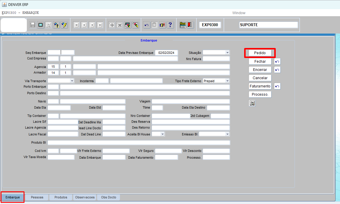Click the Lacre Sif input field
This screenshot has height=204, width=340.
(x=63, y=122)
